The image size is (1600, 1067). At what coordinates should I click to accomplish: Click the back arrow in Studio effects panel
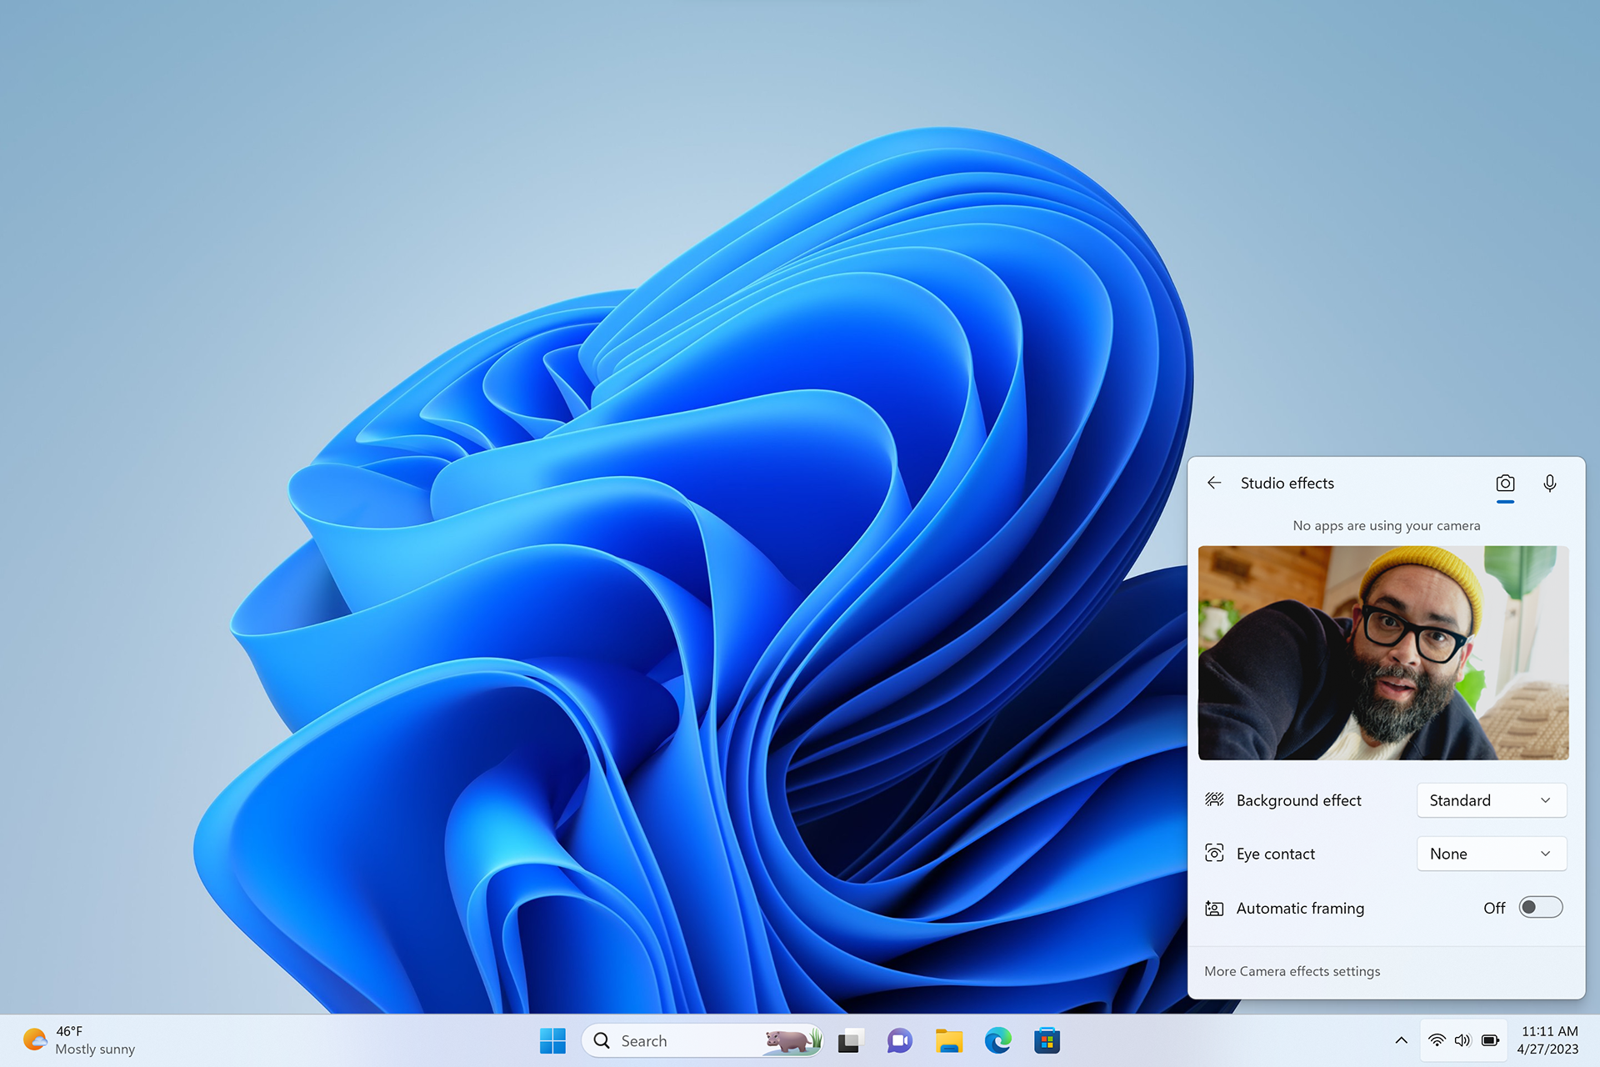coord(1214,483)
